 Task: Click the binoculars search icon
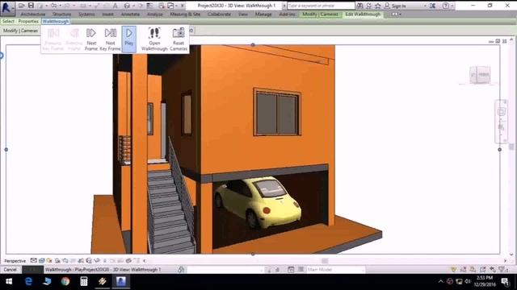[359, 6]
